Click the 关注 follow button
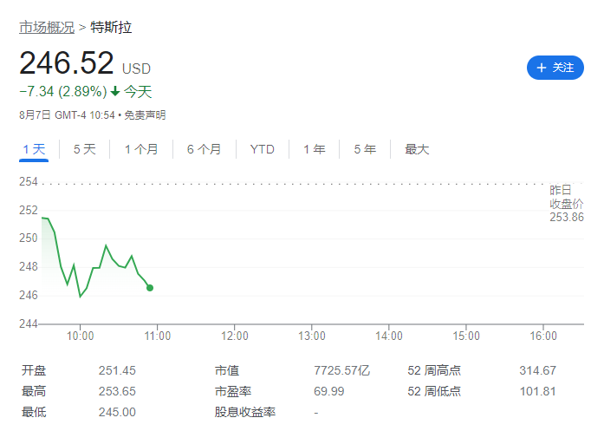This screenshot has width=604, height=444. tap(555, 67)
